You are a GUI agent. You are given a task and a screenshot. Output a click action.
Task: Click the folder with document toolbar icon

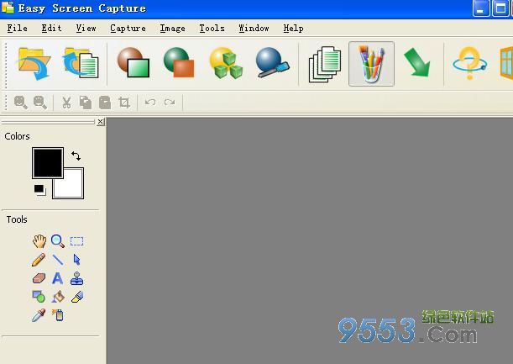(x=81, y=63)
